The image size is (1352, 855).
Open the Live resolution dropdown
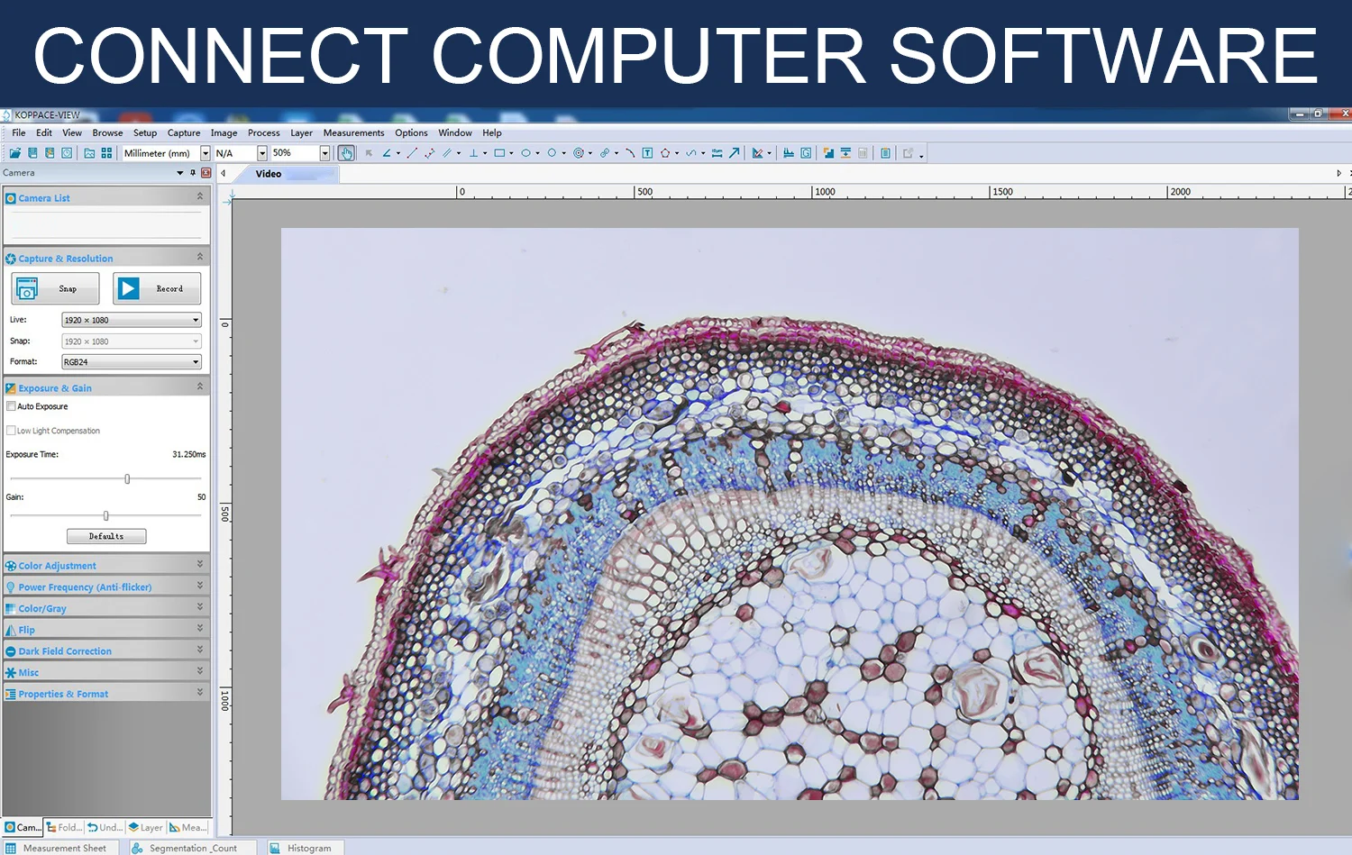point(132,320)
